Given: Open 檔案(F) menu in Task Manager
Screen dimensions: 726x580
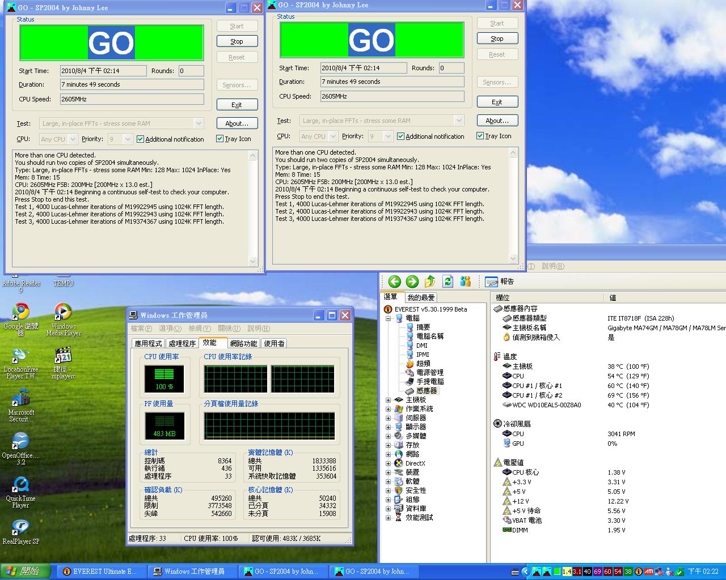Looking at the screenshot, I should point(141,329).
